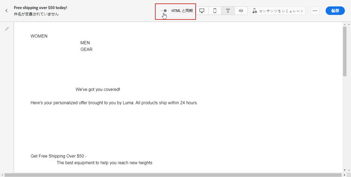Click the horizontal scrollbar right arrow

(x=344, y=175)
